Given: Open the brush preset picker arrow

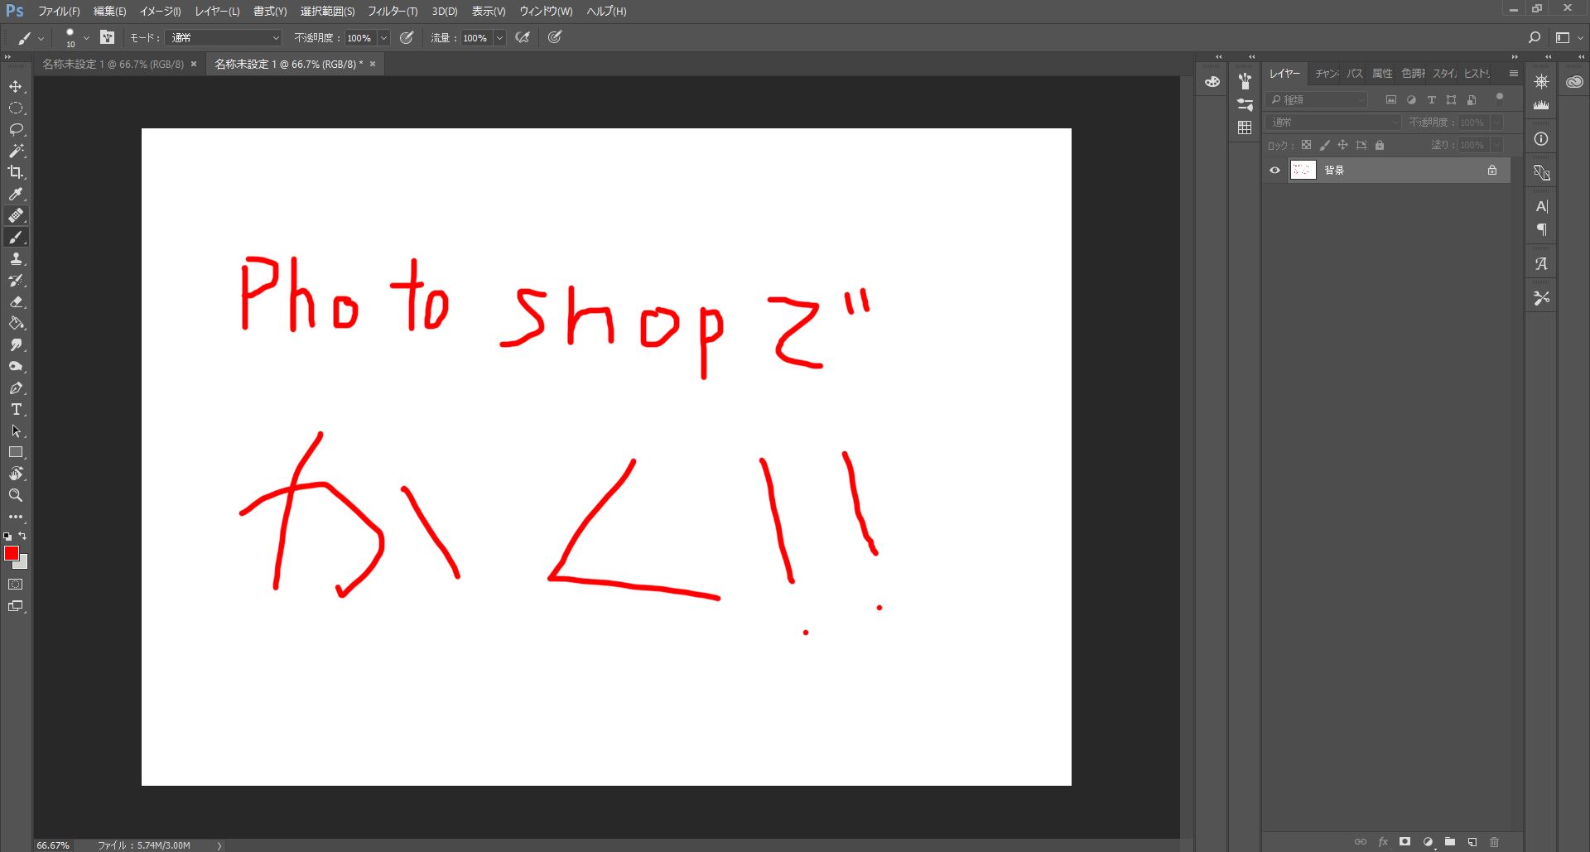Looking at the screenshot, I should [x=86, y=38].
